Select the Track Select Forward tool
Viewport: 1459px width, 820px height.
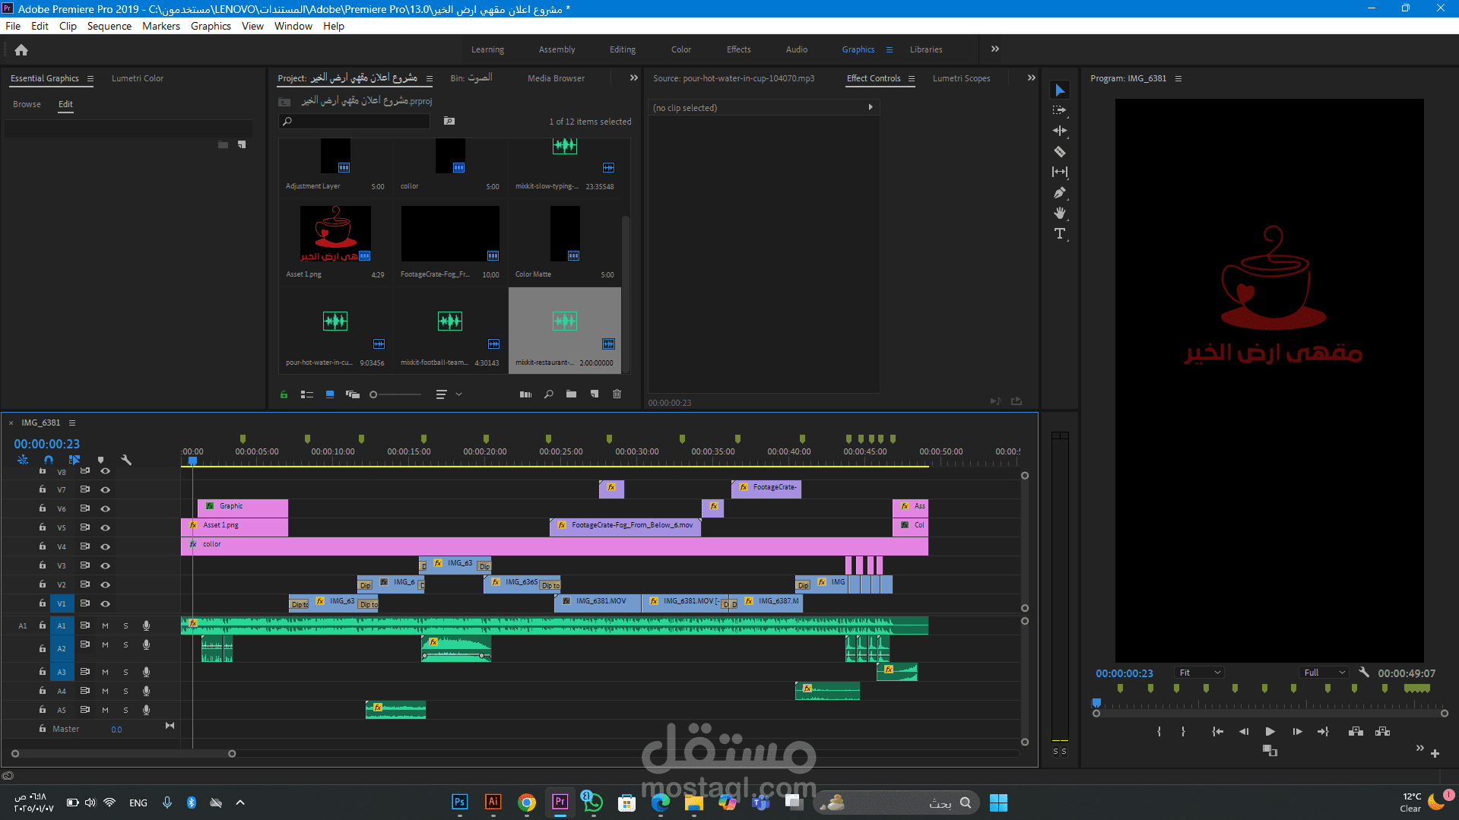[x=1060, y=110]
